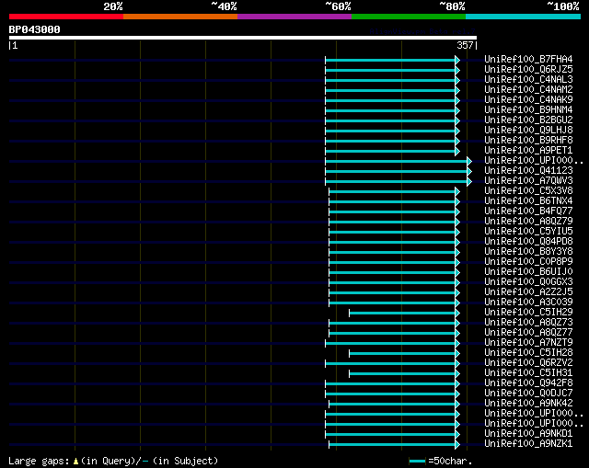Choose the UniRef100_B9RHF8 row label
Viewport: 589px width, 468px height.
pyautogui.click(x=528, y=140)
